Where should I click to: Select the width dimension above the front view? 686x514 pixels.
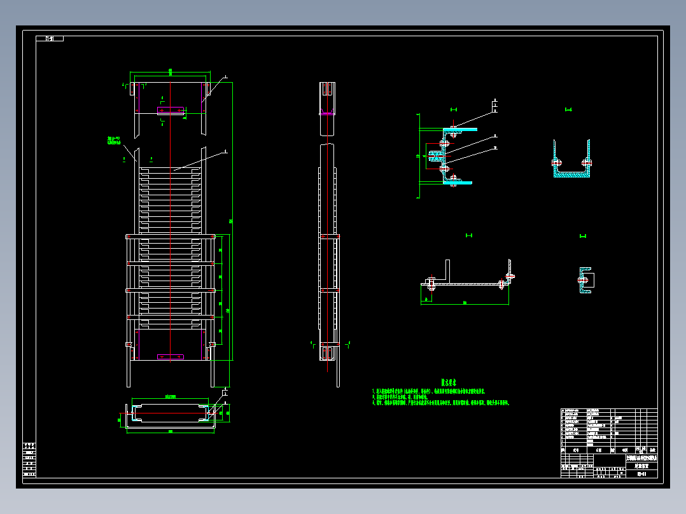click(170, 71)
